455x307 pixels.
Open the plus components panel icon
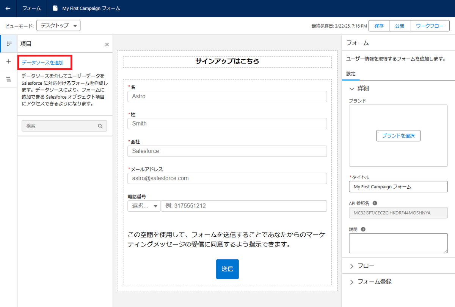pyautogui.click(x=9, y=61)
